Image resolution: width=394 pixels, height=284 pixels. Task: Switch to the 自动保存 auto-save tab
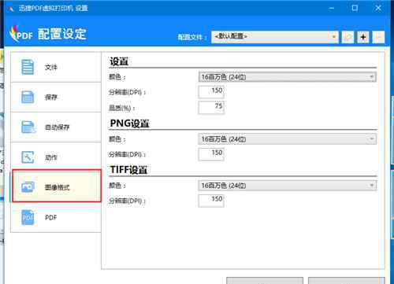coord(56,127)
